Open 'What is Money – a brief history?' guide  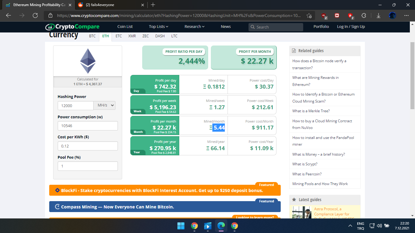pyautogui.click(x=318, y=154)
